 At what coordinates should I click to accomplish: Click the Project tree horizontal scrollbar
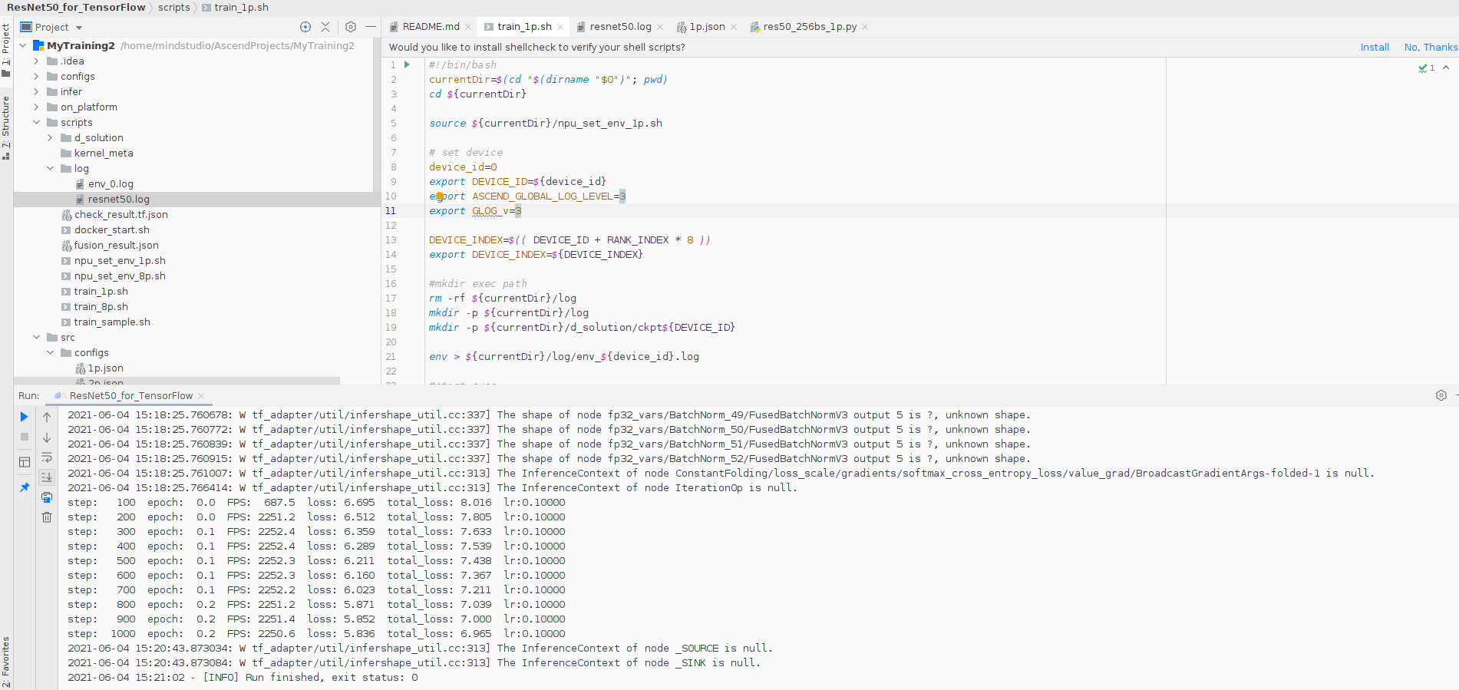click(x=177, y=381)
